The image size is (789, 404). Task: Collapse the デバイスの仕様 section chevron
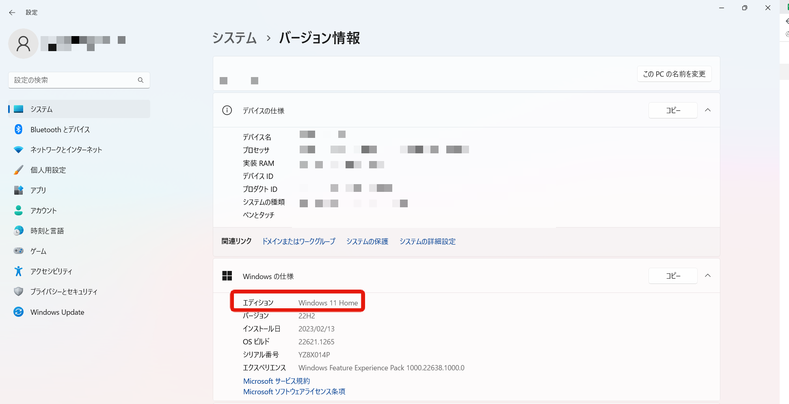708,110
